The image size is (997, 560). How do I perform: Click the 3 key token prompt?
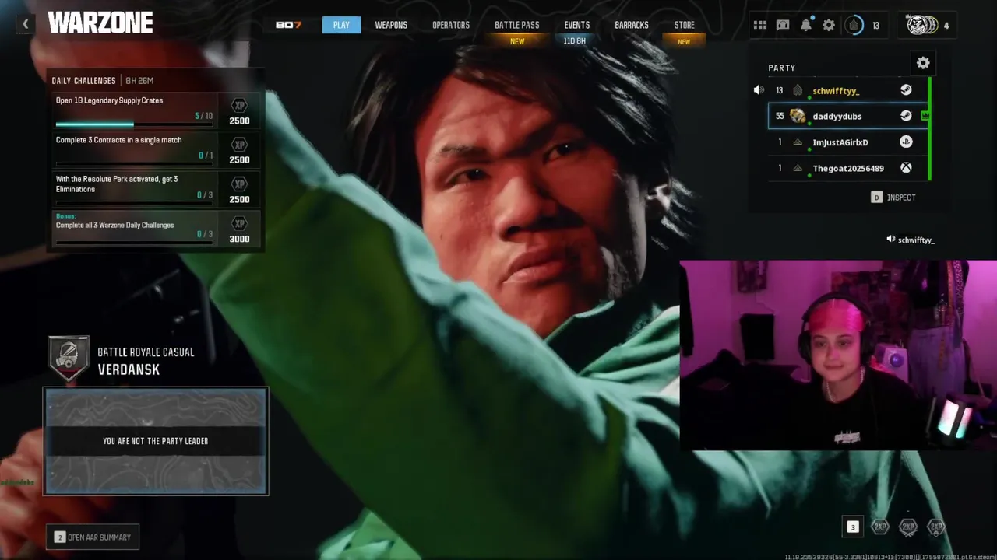click(x=853, y=527)
